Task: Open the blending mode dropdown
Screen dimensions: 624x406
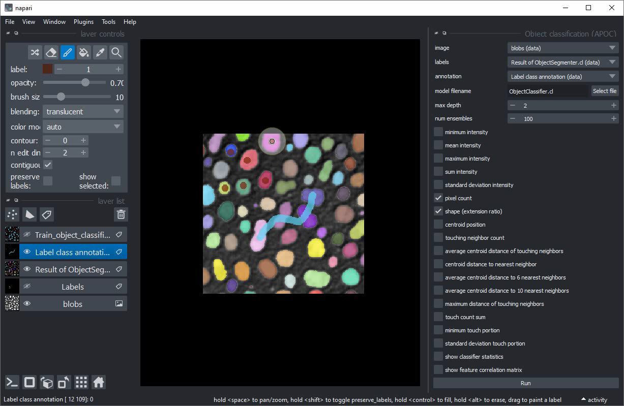Action: click(83, 112)
